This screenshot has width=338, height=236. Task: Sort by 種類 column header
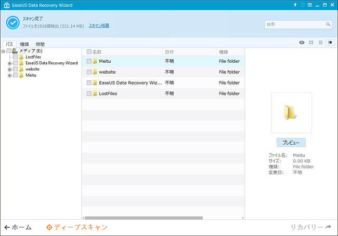point(223,52)
